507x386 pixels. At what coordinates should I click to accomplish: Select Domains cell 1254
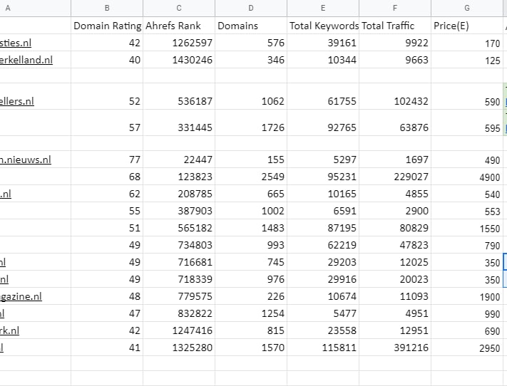(251, 313)
